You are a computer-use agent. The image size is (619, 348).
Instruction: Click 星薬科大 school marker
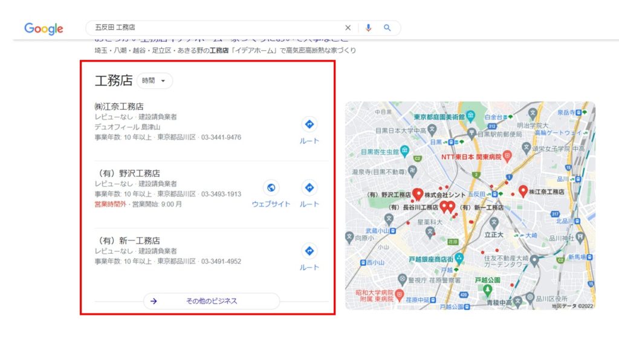pos(430,232)
